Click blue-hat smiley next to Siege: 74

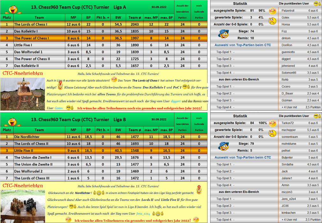(223, 34)
